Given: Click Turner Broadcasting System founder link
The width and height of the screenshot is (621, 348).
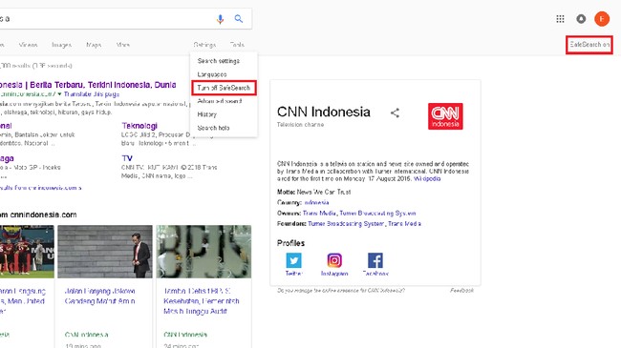Looking at the screenshot, I should [x=346, y=224].
